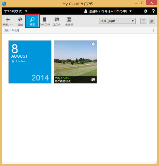Open the sort order combo box
The image size is (159, 166).
tap(117, 21)
